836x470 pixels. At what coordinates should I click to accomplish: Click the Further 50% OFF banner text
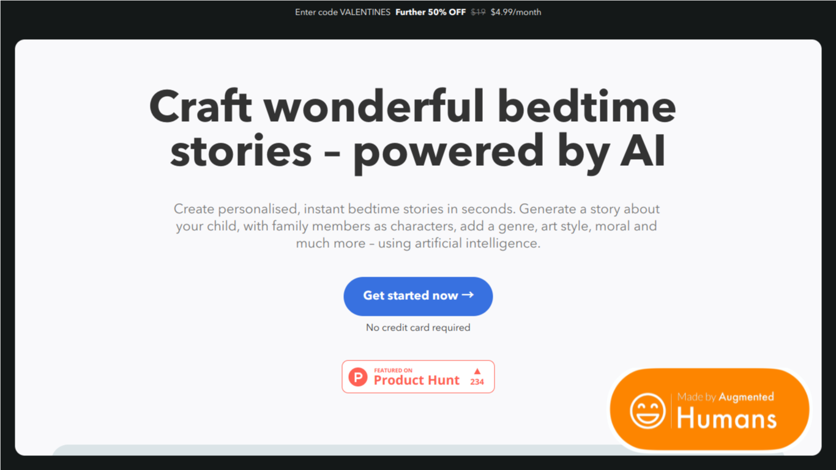pos(430,12)
